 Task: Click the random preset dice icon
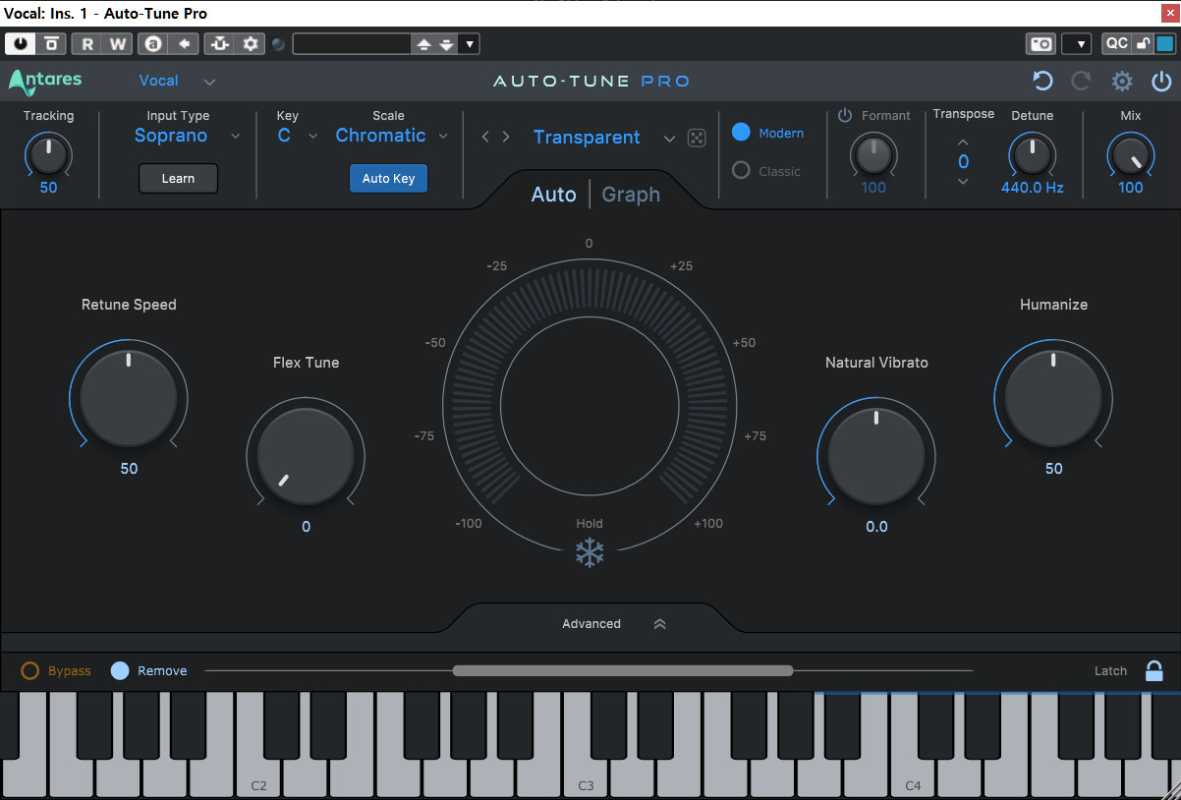[x=697, y=138]
